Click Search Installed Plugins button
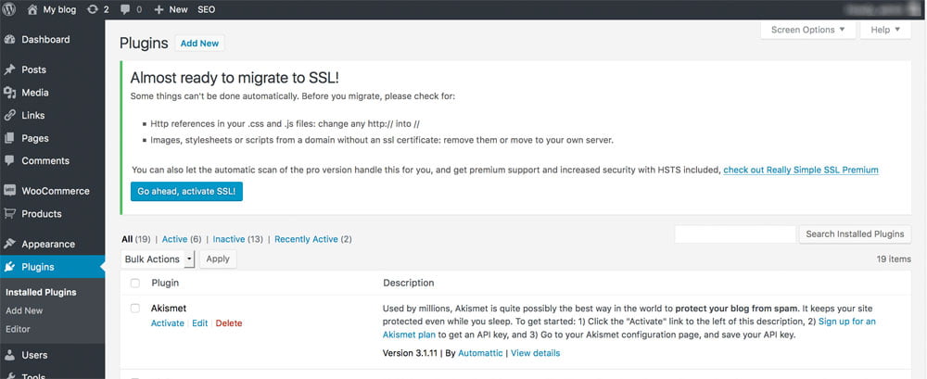927x379 pixels. (x=855, y=234)
